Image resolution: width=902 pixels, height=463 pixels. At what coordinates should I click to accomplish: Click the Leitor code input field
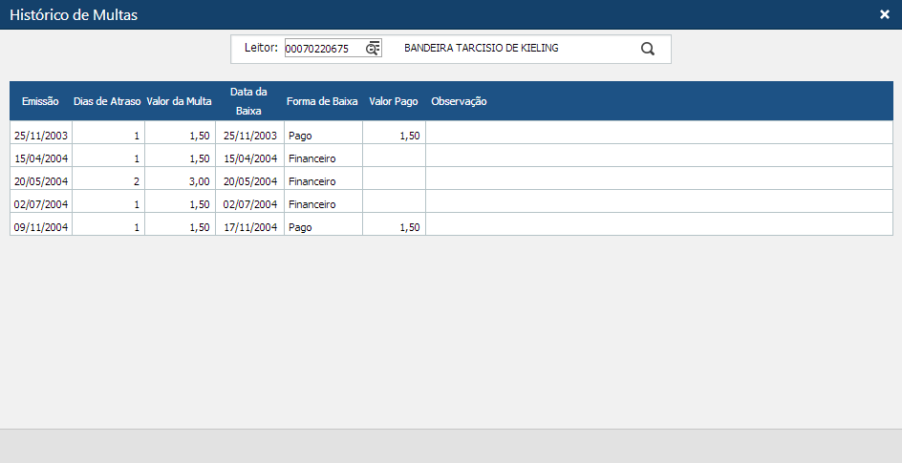point(324,49)
